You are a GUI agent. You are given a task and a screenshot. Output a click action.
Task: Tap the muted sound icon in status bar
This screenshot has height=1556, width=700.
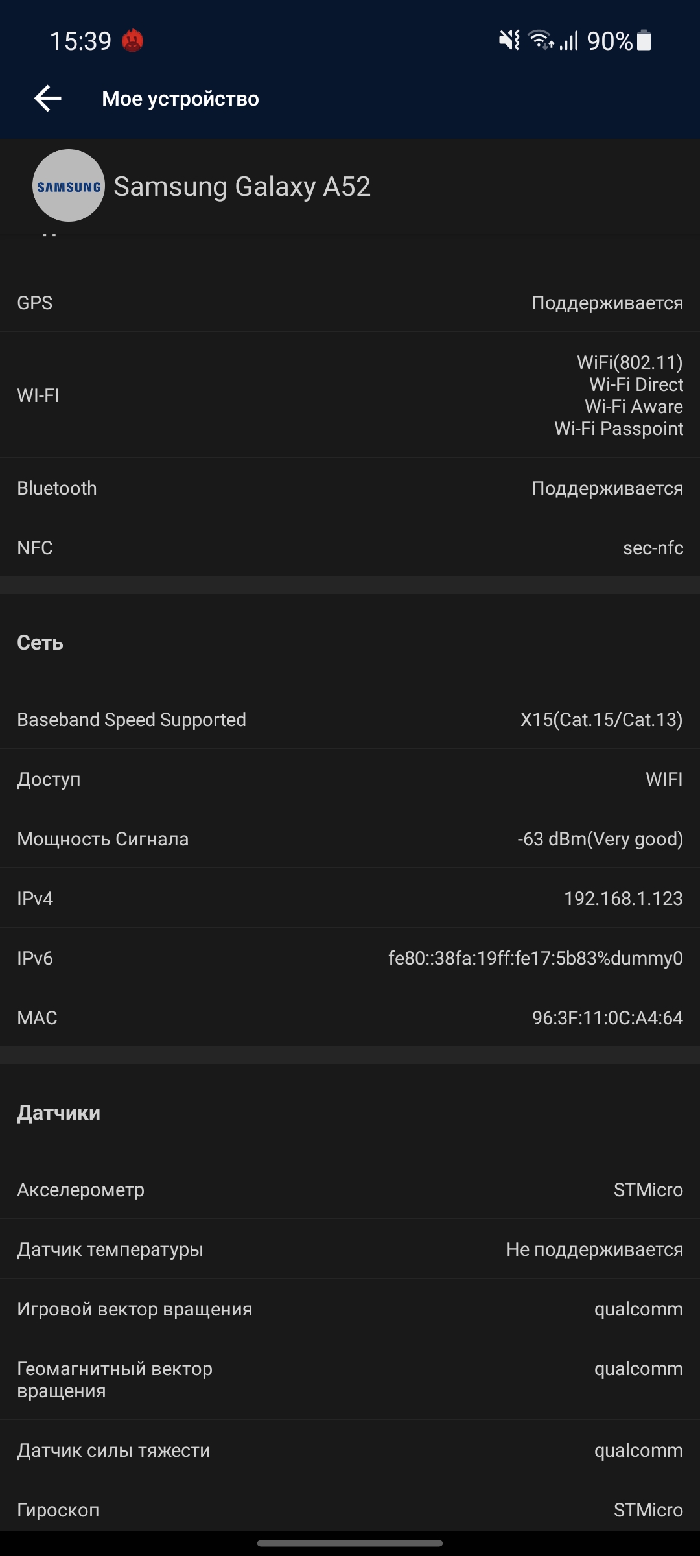[x=509, y=41]
